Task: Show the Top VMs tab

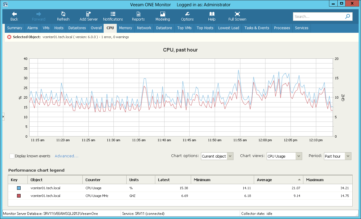Action: click(x=184, y=28)
